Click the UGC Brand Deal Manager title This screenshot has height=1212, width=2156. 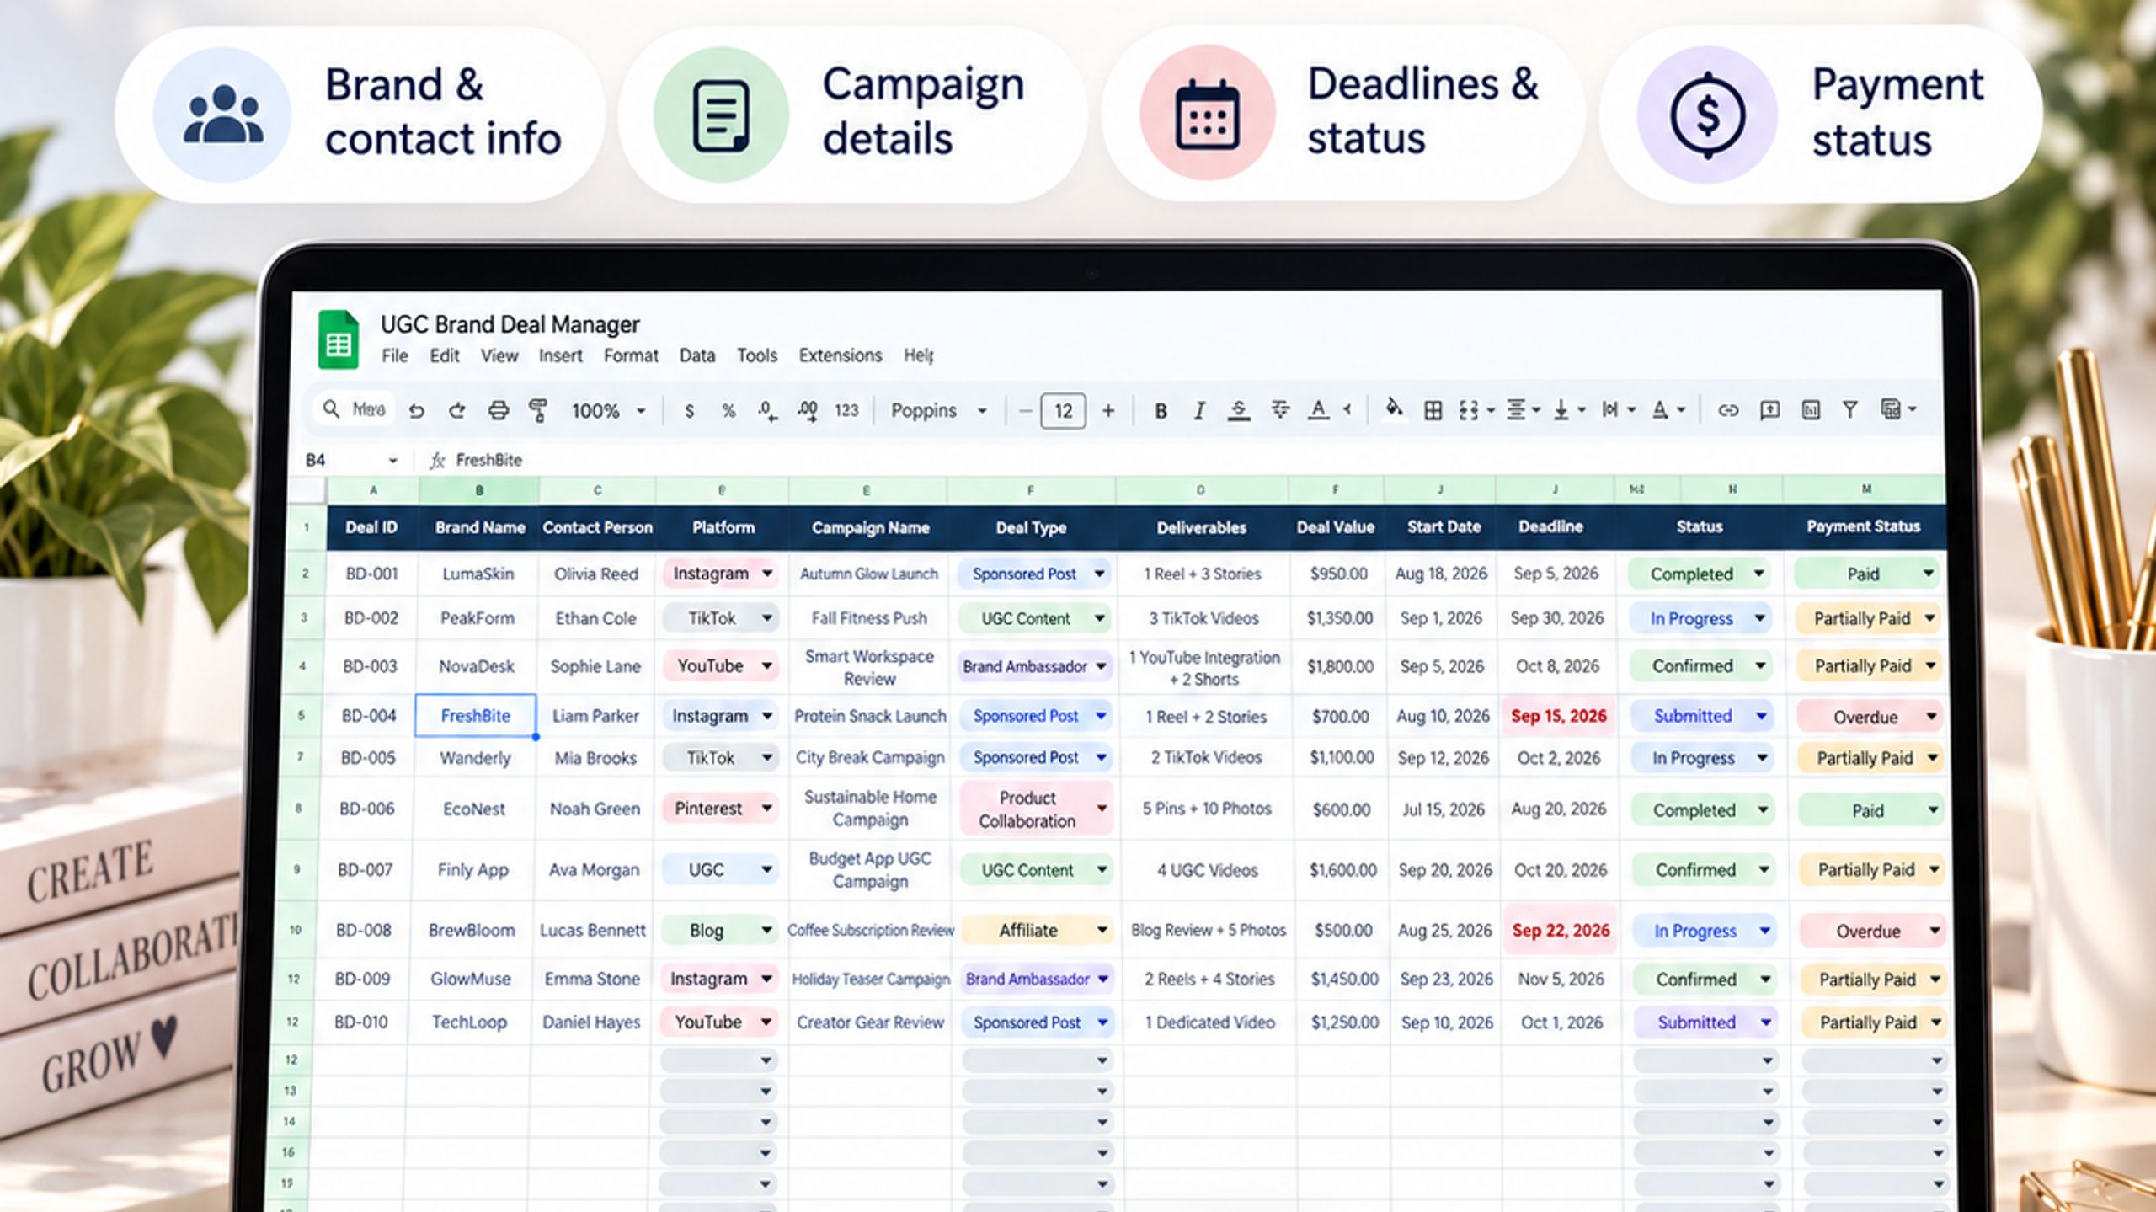click(510, 324)
